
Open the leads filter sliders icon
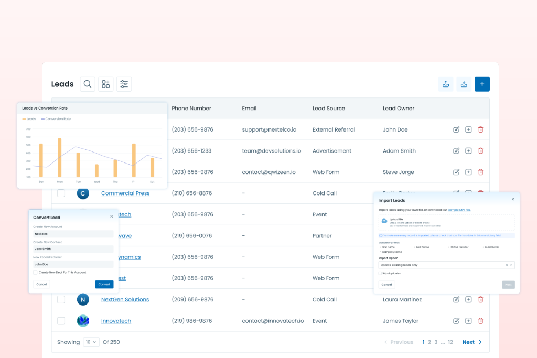click(124, 84)
